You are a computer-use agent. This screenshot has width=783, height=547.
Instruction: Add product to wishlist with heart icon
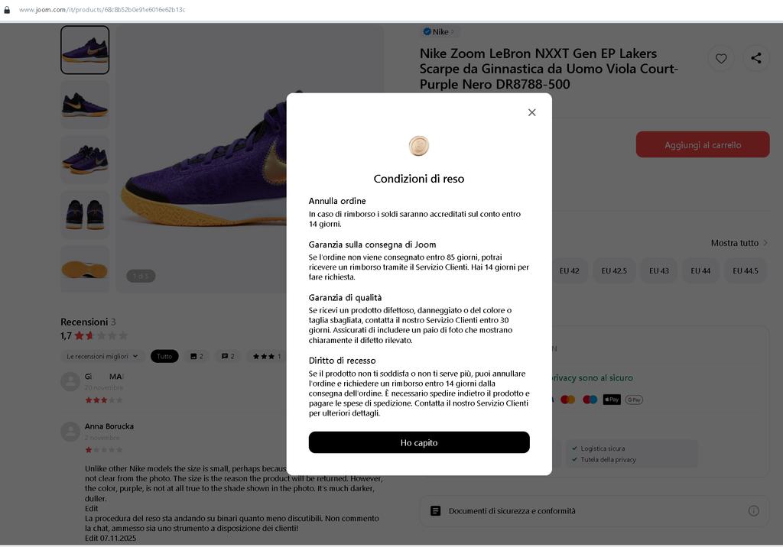pos(721,58)
